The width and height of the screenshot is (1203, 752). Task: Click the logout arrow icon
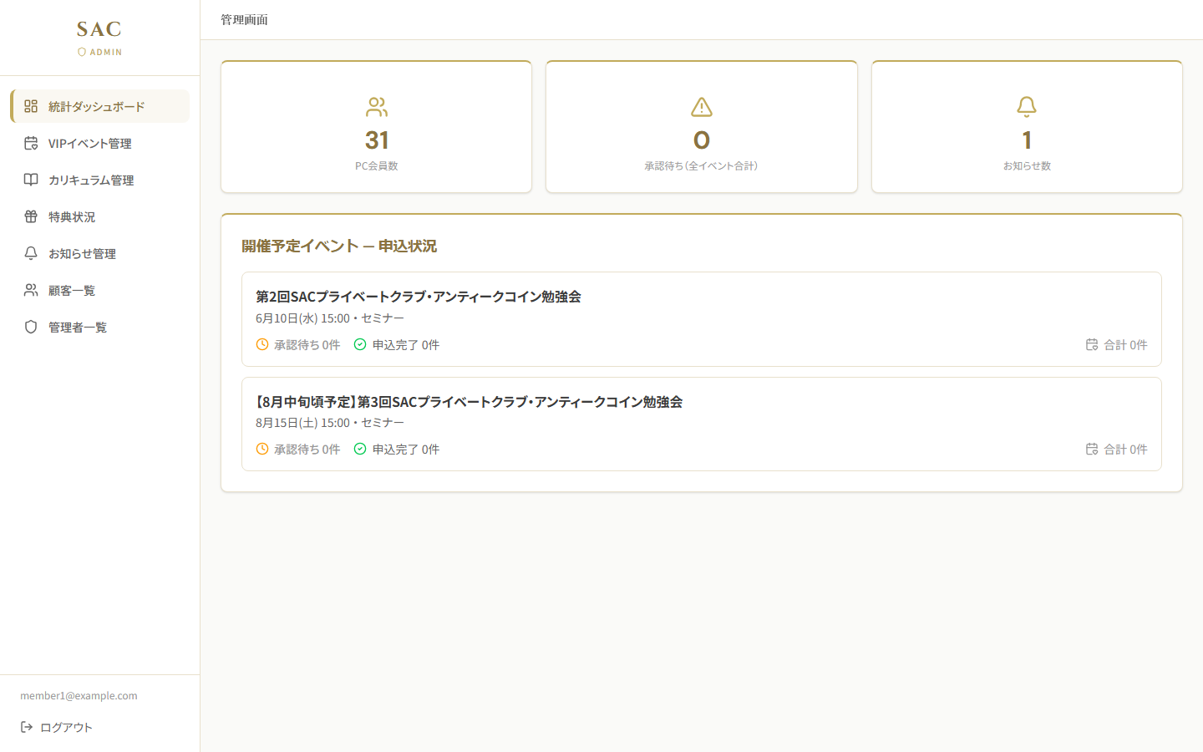(x=27, y=727)
